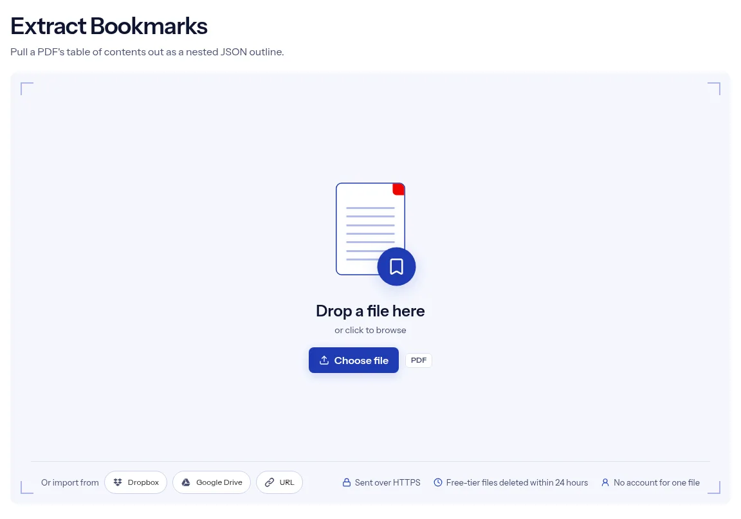Click 'Free-tier files deleted within 24 hours' text
Viewport: 741px width, 519px height.
click(517, 482)
